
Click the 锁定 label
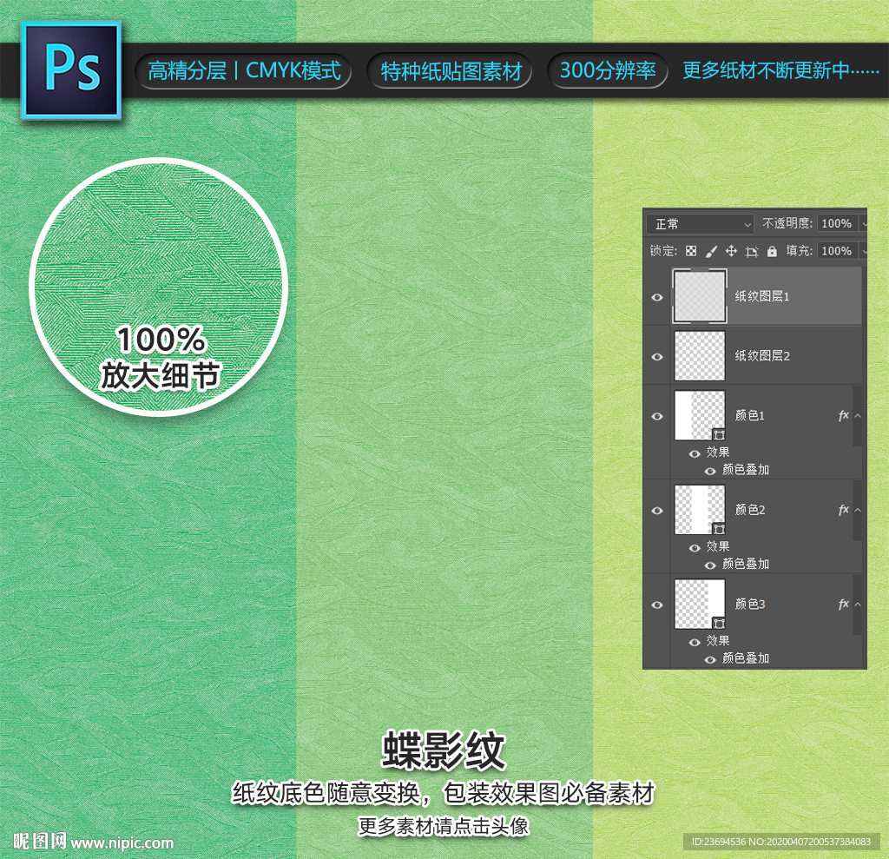662,251
